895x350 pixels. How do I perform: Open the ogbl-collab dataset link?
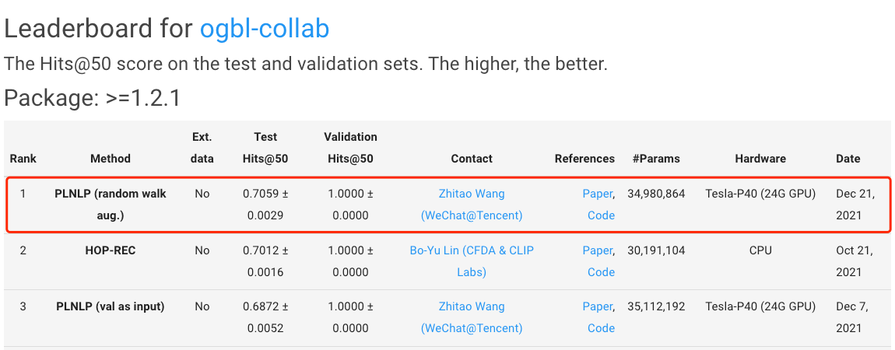[x=265, y=29]
